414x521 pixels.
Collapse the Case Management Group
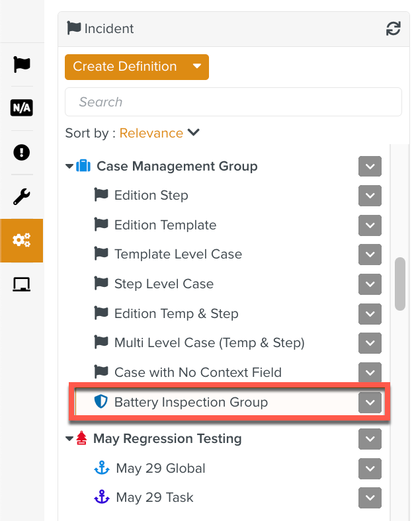[69, 167]
